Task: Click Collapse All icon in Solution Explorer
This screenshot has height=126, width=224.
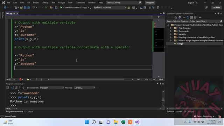Action: tap(191, 17)
